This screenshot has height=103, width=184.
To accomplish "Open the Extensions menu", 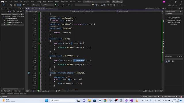I will [64, 2].
